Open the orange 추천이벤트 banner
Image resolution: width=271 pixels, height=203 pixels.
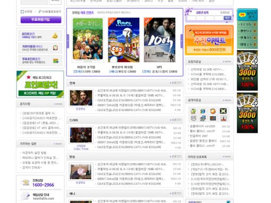tap(209, 40)
